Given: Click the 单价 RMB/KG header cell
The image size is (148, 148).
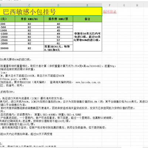Looking at the screenshot, I should pos(29,19).
